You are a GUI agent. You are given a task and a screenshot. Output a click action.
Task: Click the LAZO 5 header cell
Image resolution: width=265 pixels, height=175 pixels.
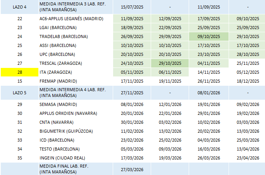click(20, 93)
